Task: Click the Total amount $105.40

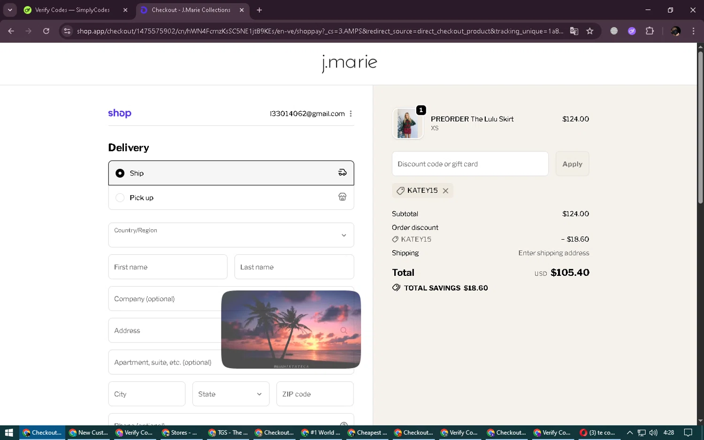Action: coord(570,273)
